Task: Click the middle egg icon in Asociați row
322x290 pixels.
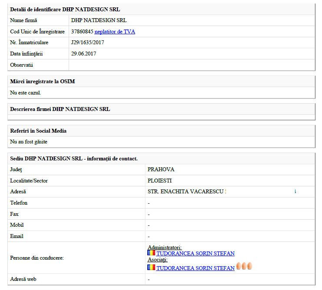Action: point(244,266)
